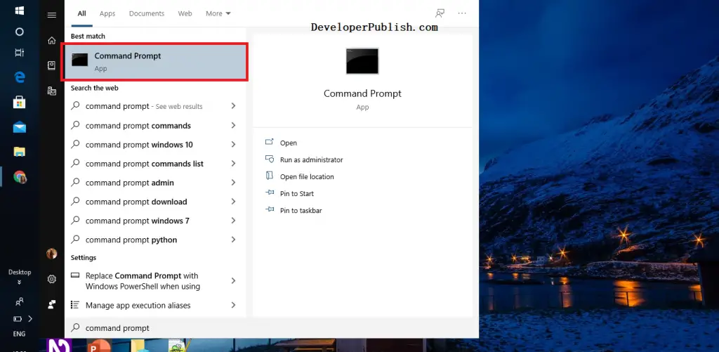Expand arrow for 'command prompt commands list'
This screenshot has width=719, height=352.
(x=233, y=164)
